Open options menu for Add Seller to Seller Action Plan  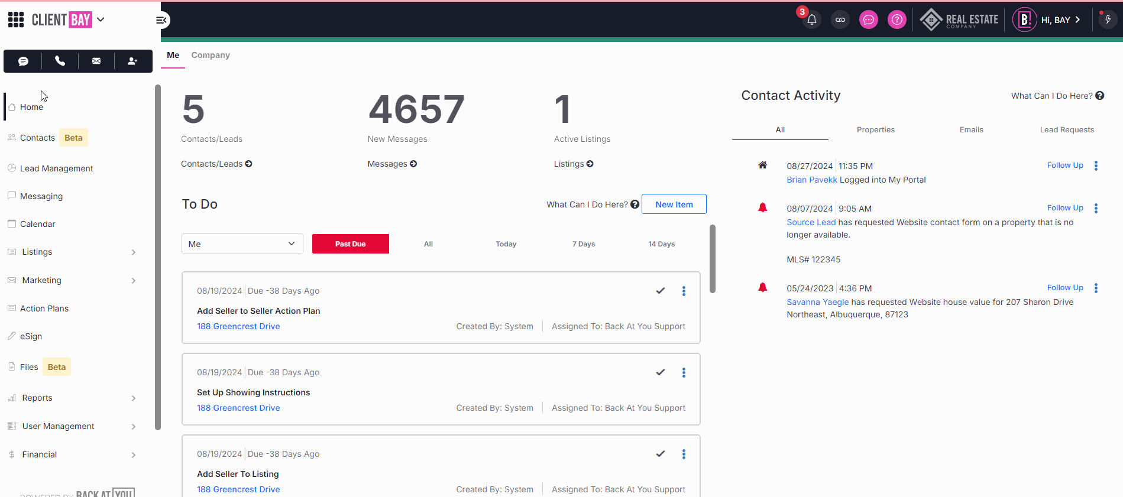click(684, 291)
